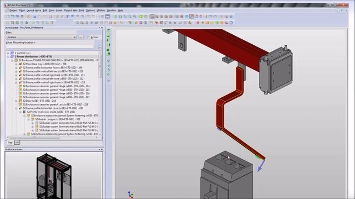Click the enclosure thumbnail in Graphical preview
Screen dimensions: 355x199
point(54,176)
